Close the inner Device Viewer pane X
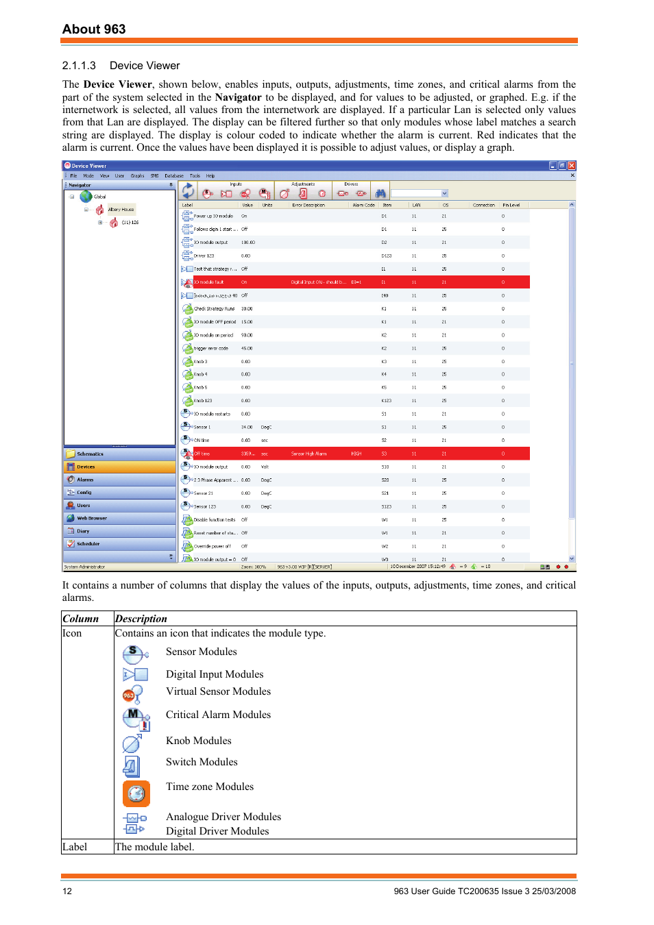 pyautogui.click(x=572, y=175)
